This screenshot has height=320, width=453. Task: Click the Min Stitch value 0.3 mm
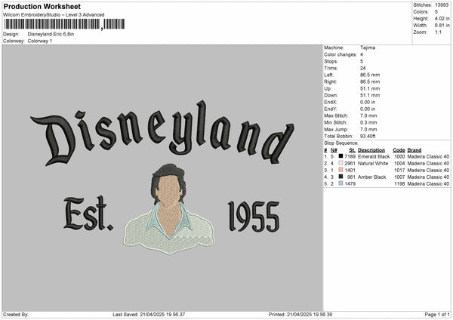pyautogui.click(x=368, y=122)
